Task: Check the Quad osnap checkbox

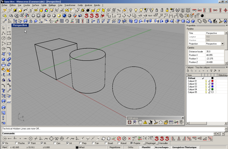Action: [x=106, y=143]
